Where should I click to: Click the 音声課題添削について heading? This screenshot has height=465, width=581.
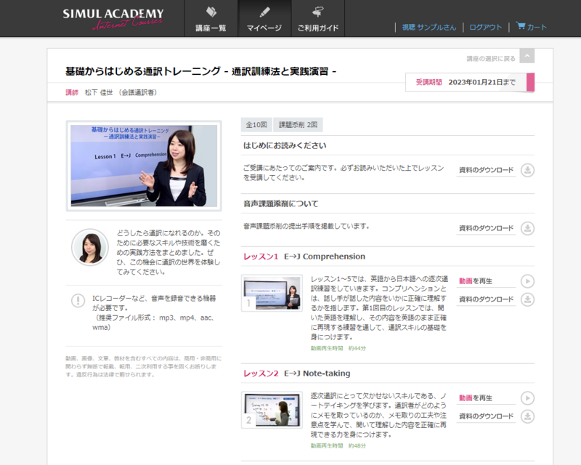pyautogui.click(x=280, y=203)
